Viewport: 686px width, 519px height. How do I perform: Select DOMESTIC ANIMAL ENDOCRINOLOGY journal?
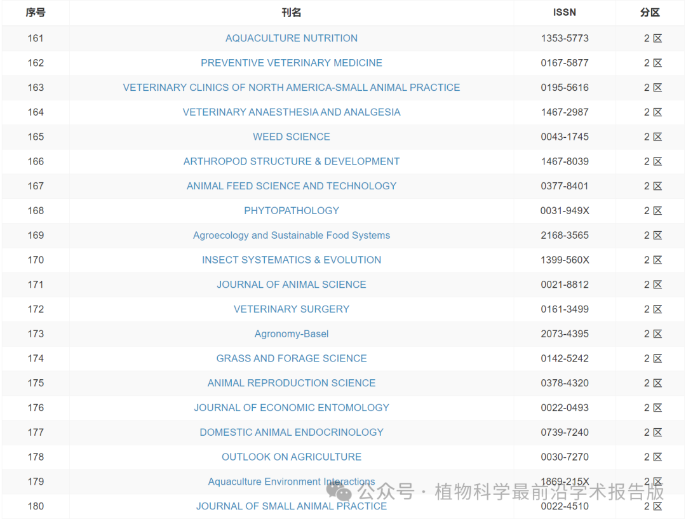coord(292,433)
